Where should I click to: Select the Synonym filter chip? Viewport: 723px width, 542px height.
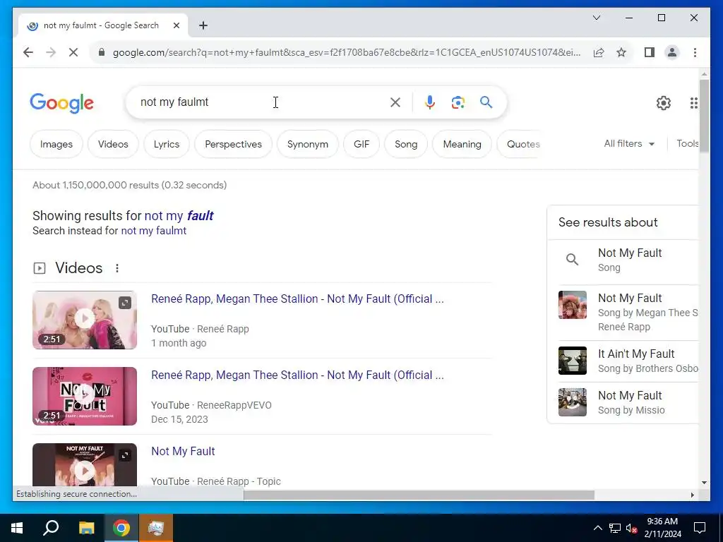coord(308,144)
